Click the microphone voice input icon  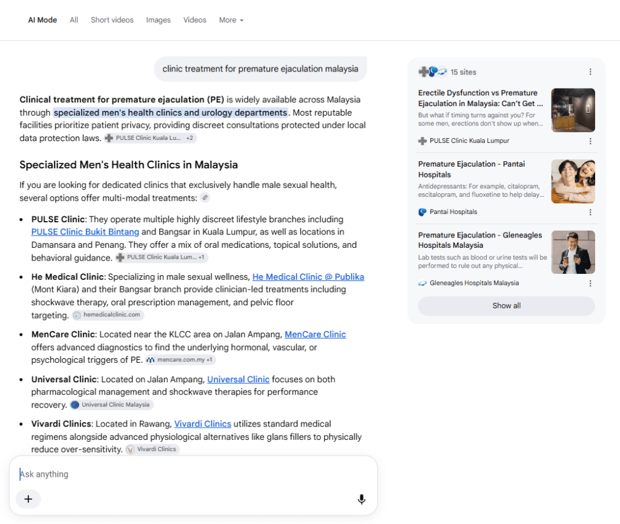coord(361,499)
